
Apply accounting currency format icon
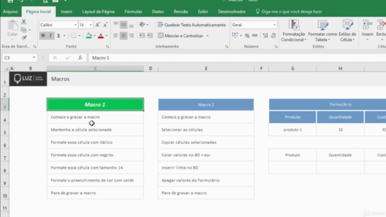tap(235, 36)
